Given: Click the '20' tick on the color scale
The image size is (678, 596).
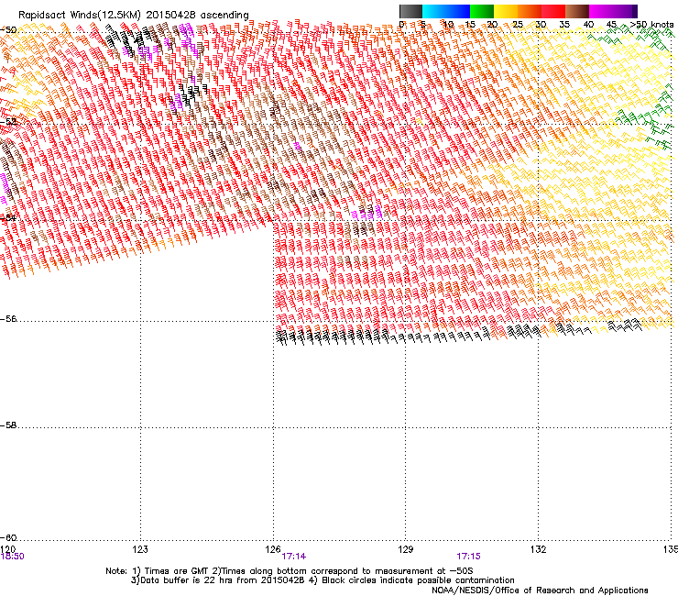Looking at the screenshot, I should (492, 24).
